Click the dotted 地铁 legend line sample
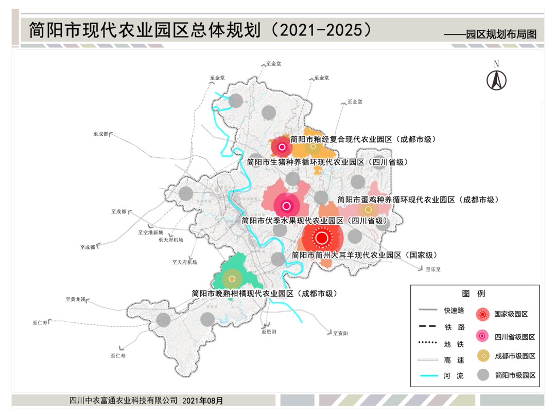 (428, 342)
